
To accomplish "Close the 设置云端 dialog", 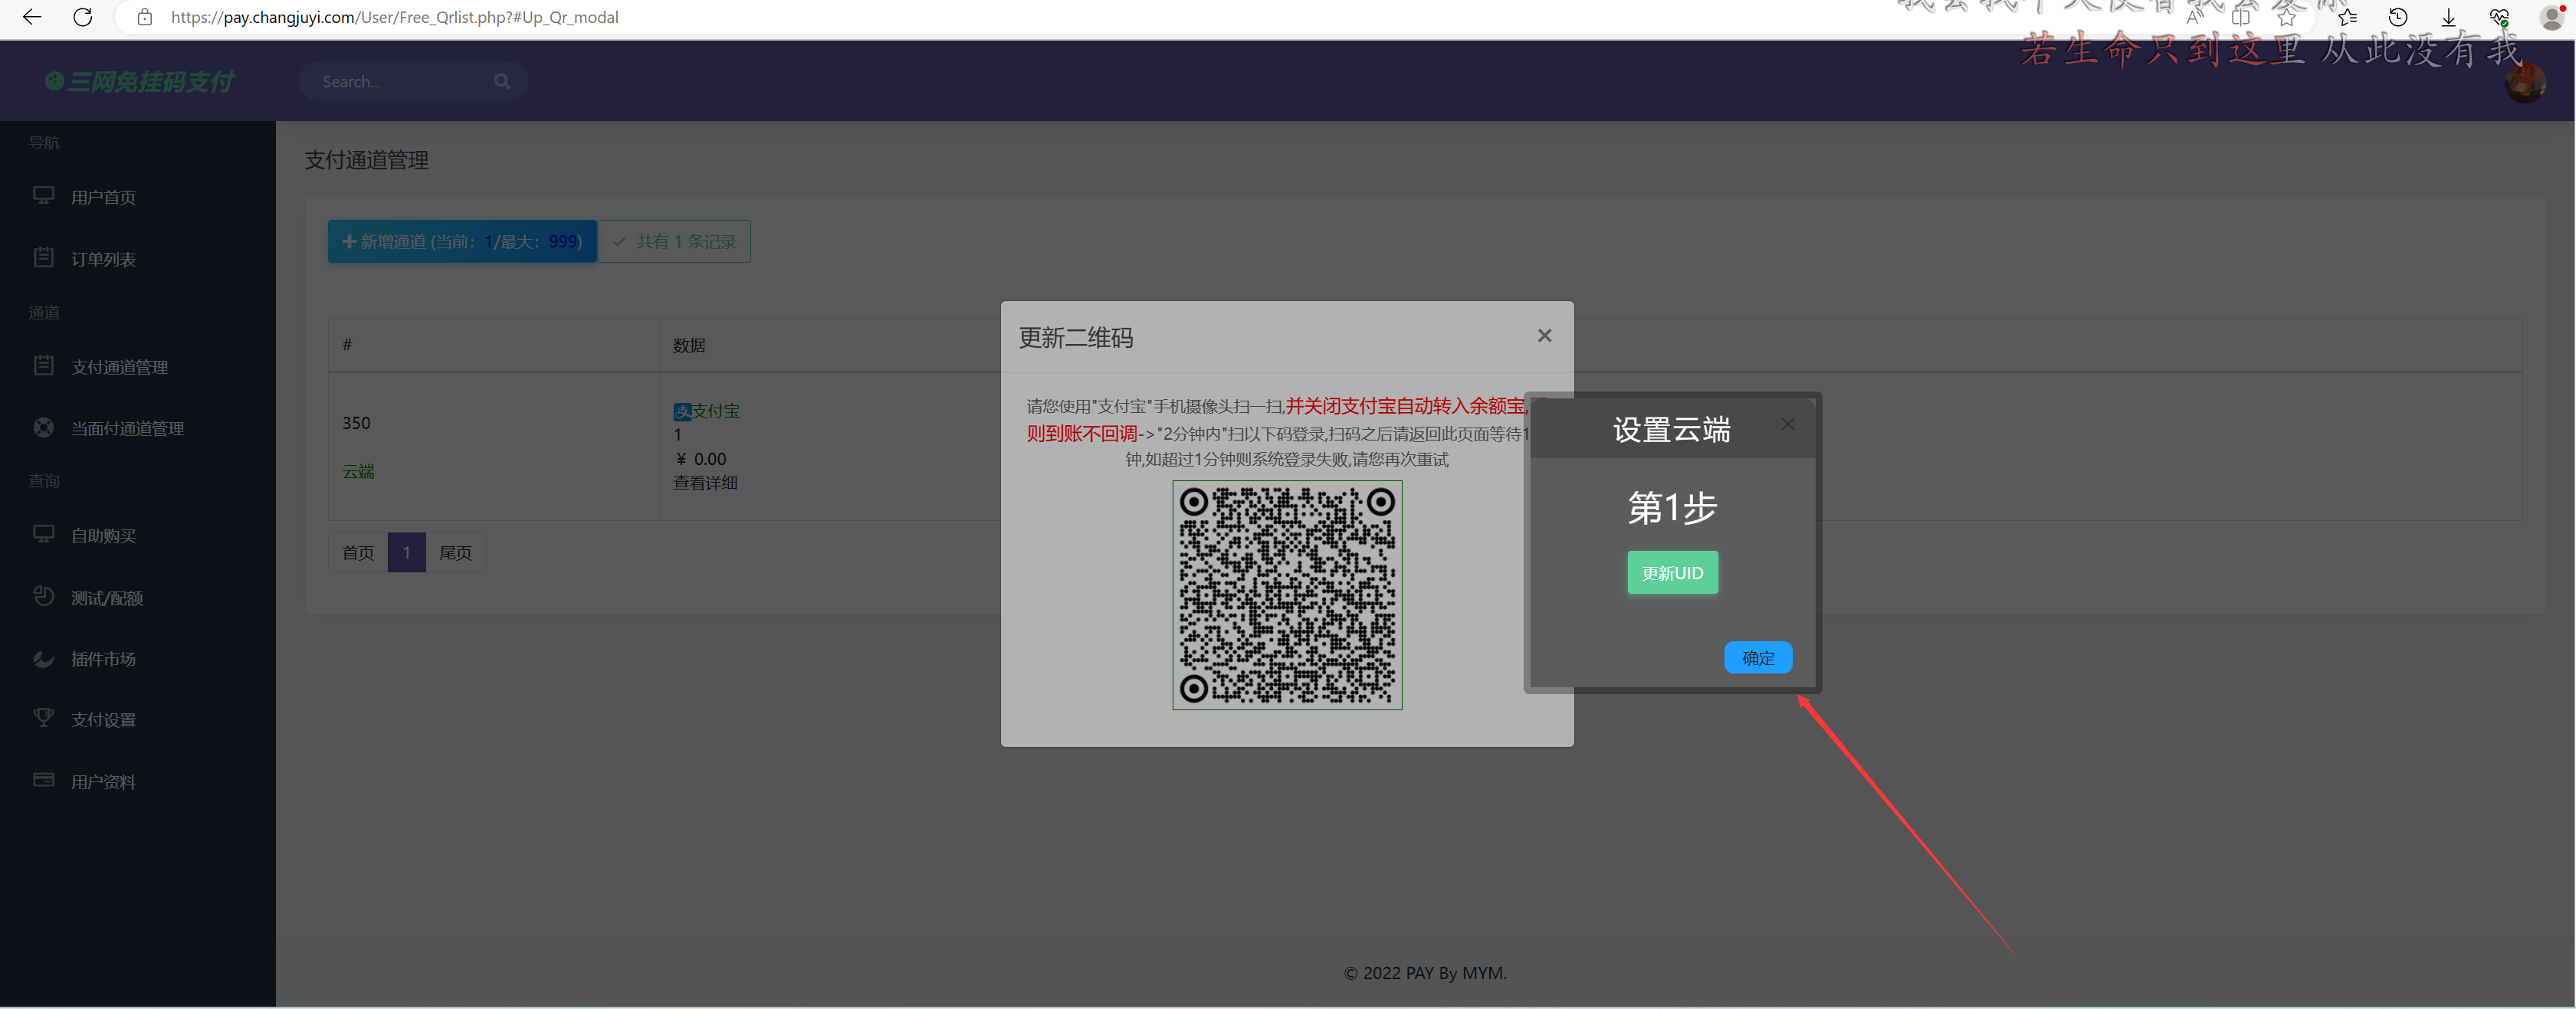I will (x=1787, y=424).
